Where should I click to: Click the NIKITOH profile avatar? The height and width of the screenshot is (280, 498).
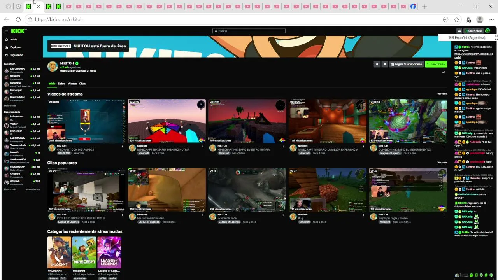pyautogui.click(x=53, y=66)
